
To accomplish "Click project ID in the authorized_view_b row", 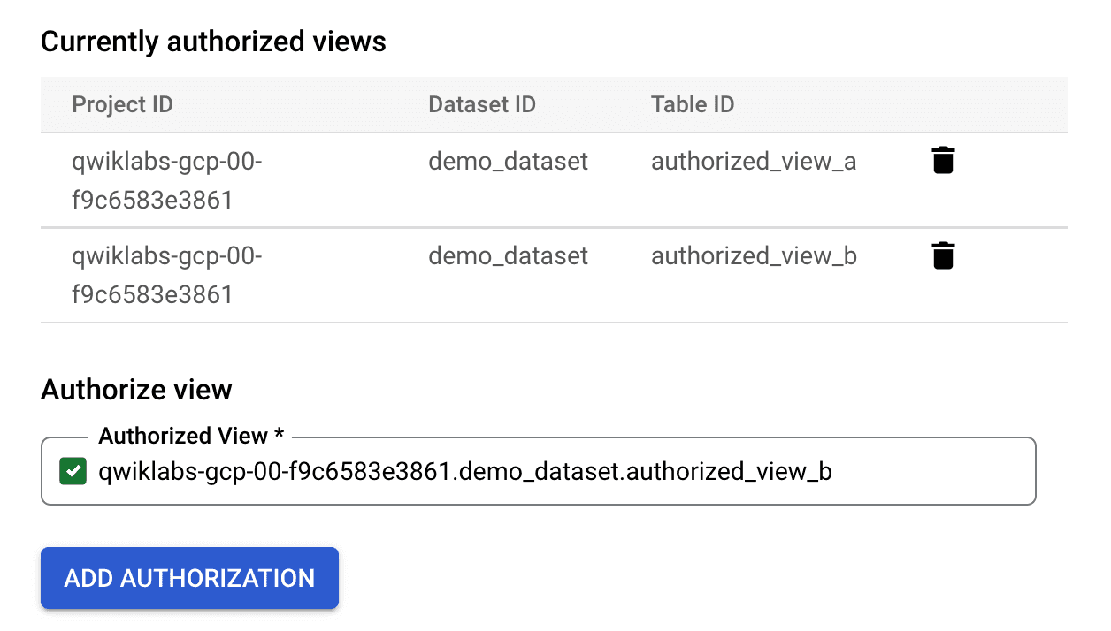I will coord(167,275).
